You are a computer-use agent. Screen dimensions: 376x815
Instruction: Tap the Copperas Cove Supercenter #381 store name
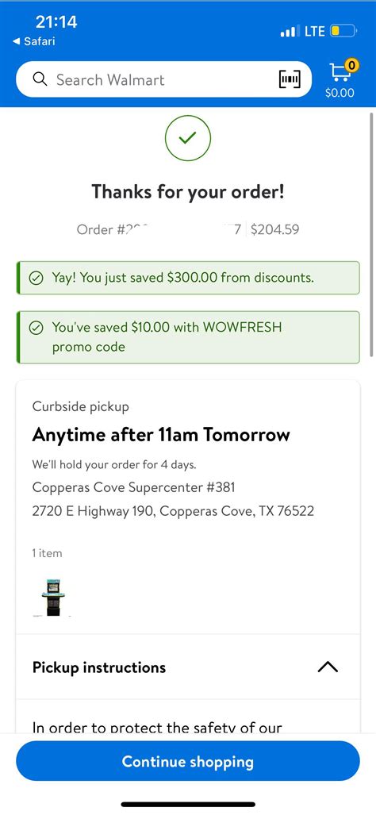point(133,487)
